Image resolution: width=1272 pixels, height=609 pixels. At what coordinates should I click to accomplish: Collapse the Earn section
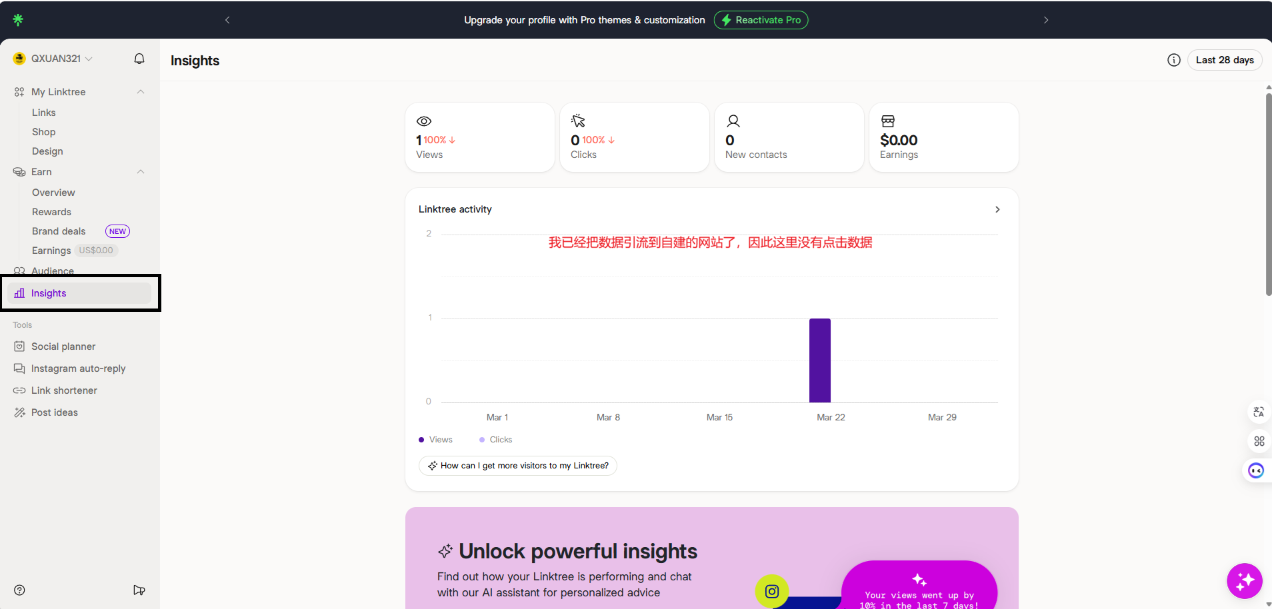click(x=140, y=171)
